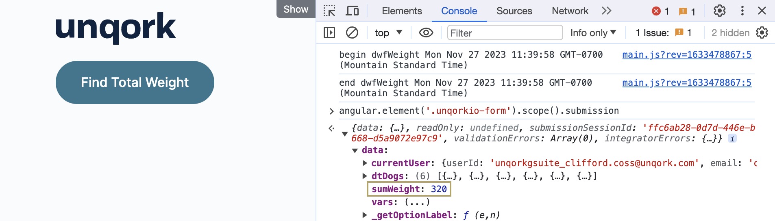Viewport: 775px width, 221px height.
Task: Switch to the Console tab
Action: point(459,11)
